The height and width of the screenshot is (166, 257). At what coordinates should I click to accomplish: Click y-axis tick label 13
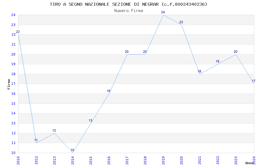point(13,123)
